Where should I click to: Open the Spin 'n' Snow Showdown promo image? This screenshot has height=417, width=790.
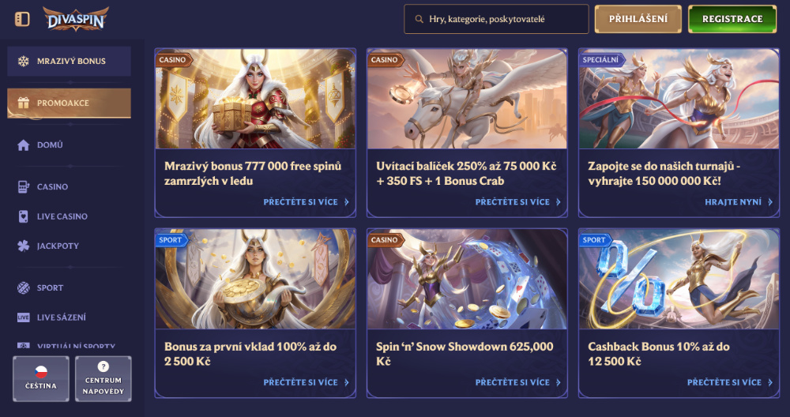(467, 280)
